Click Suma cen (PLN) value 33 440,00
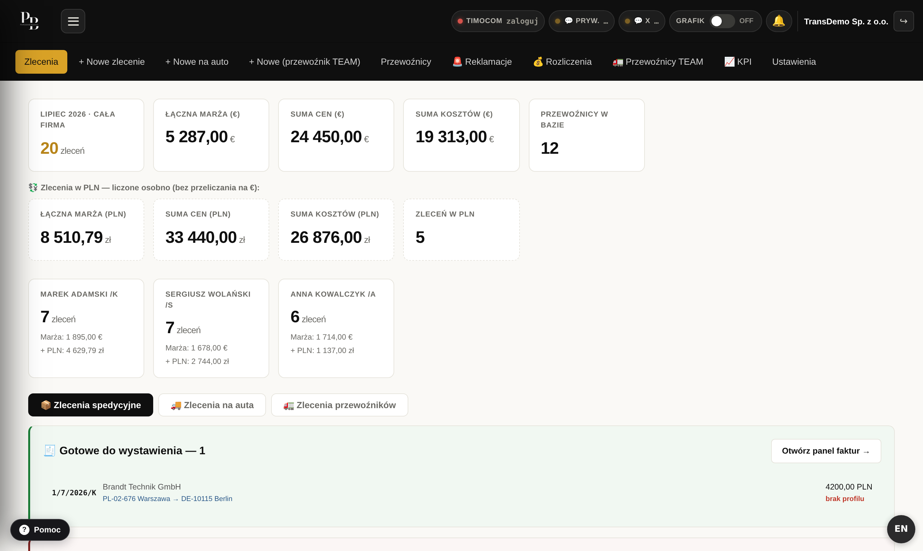 pyautogui.click(x=201, y=237)
